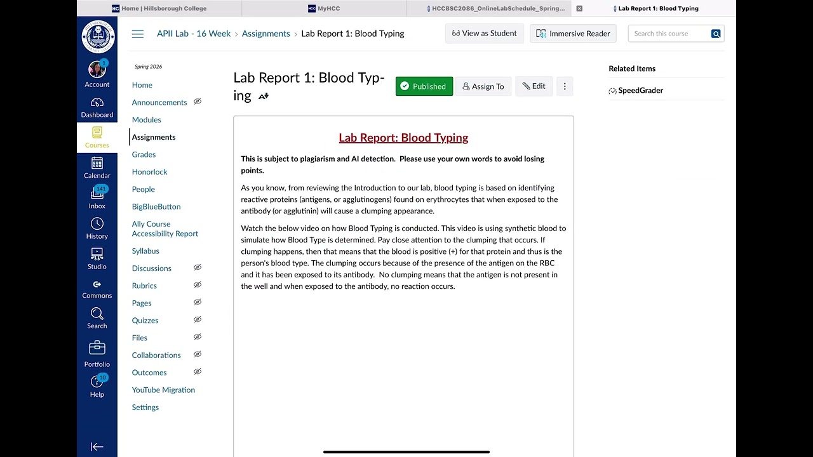
Task: Open Syllabus in course menu
Action: pyautogui.click(x=145, y=251)
